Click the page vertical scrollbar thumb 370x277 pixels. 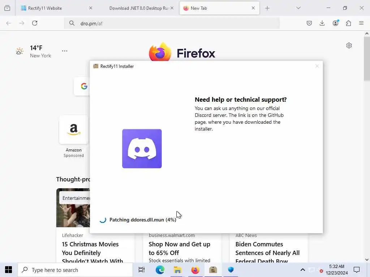pyautogui.click(x=367, y=59)
